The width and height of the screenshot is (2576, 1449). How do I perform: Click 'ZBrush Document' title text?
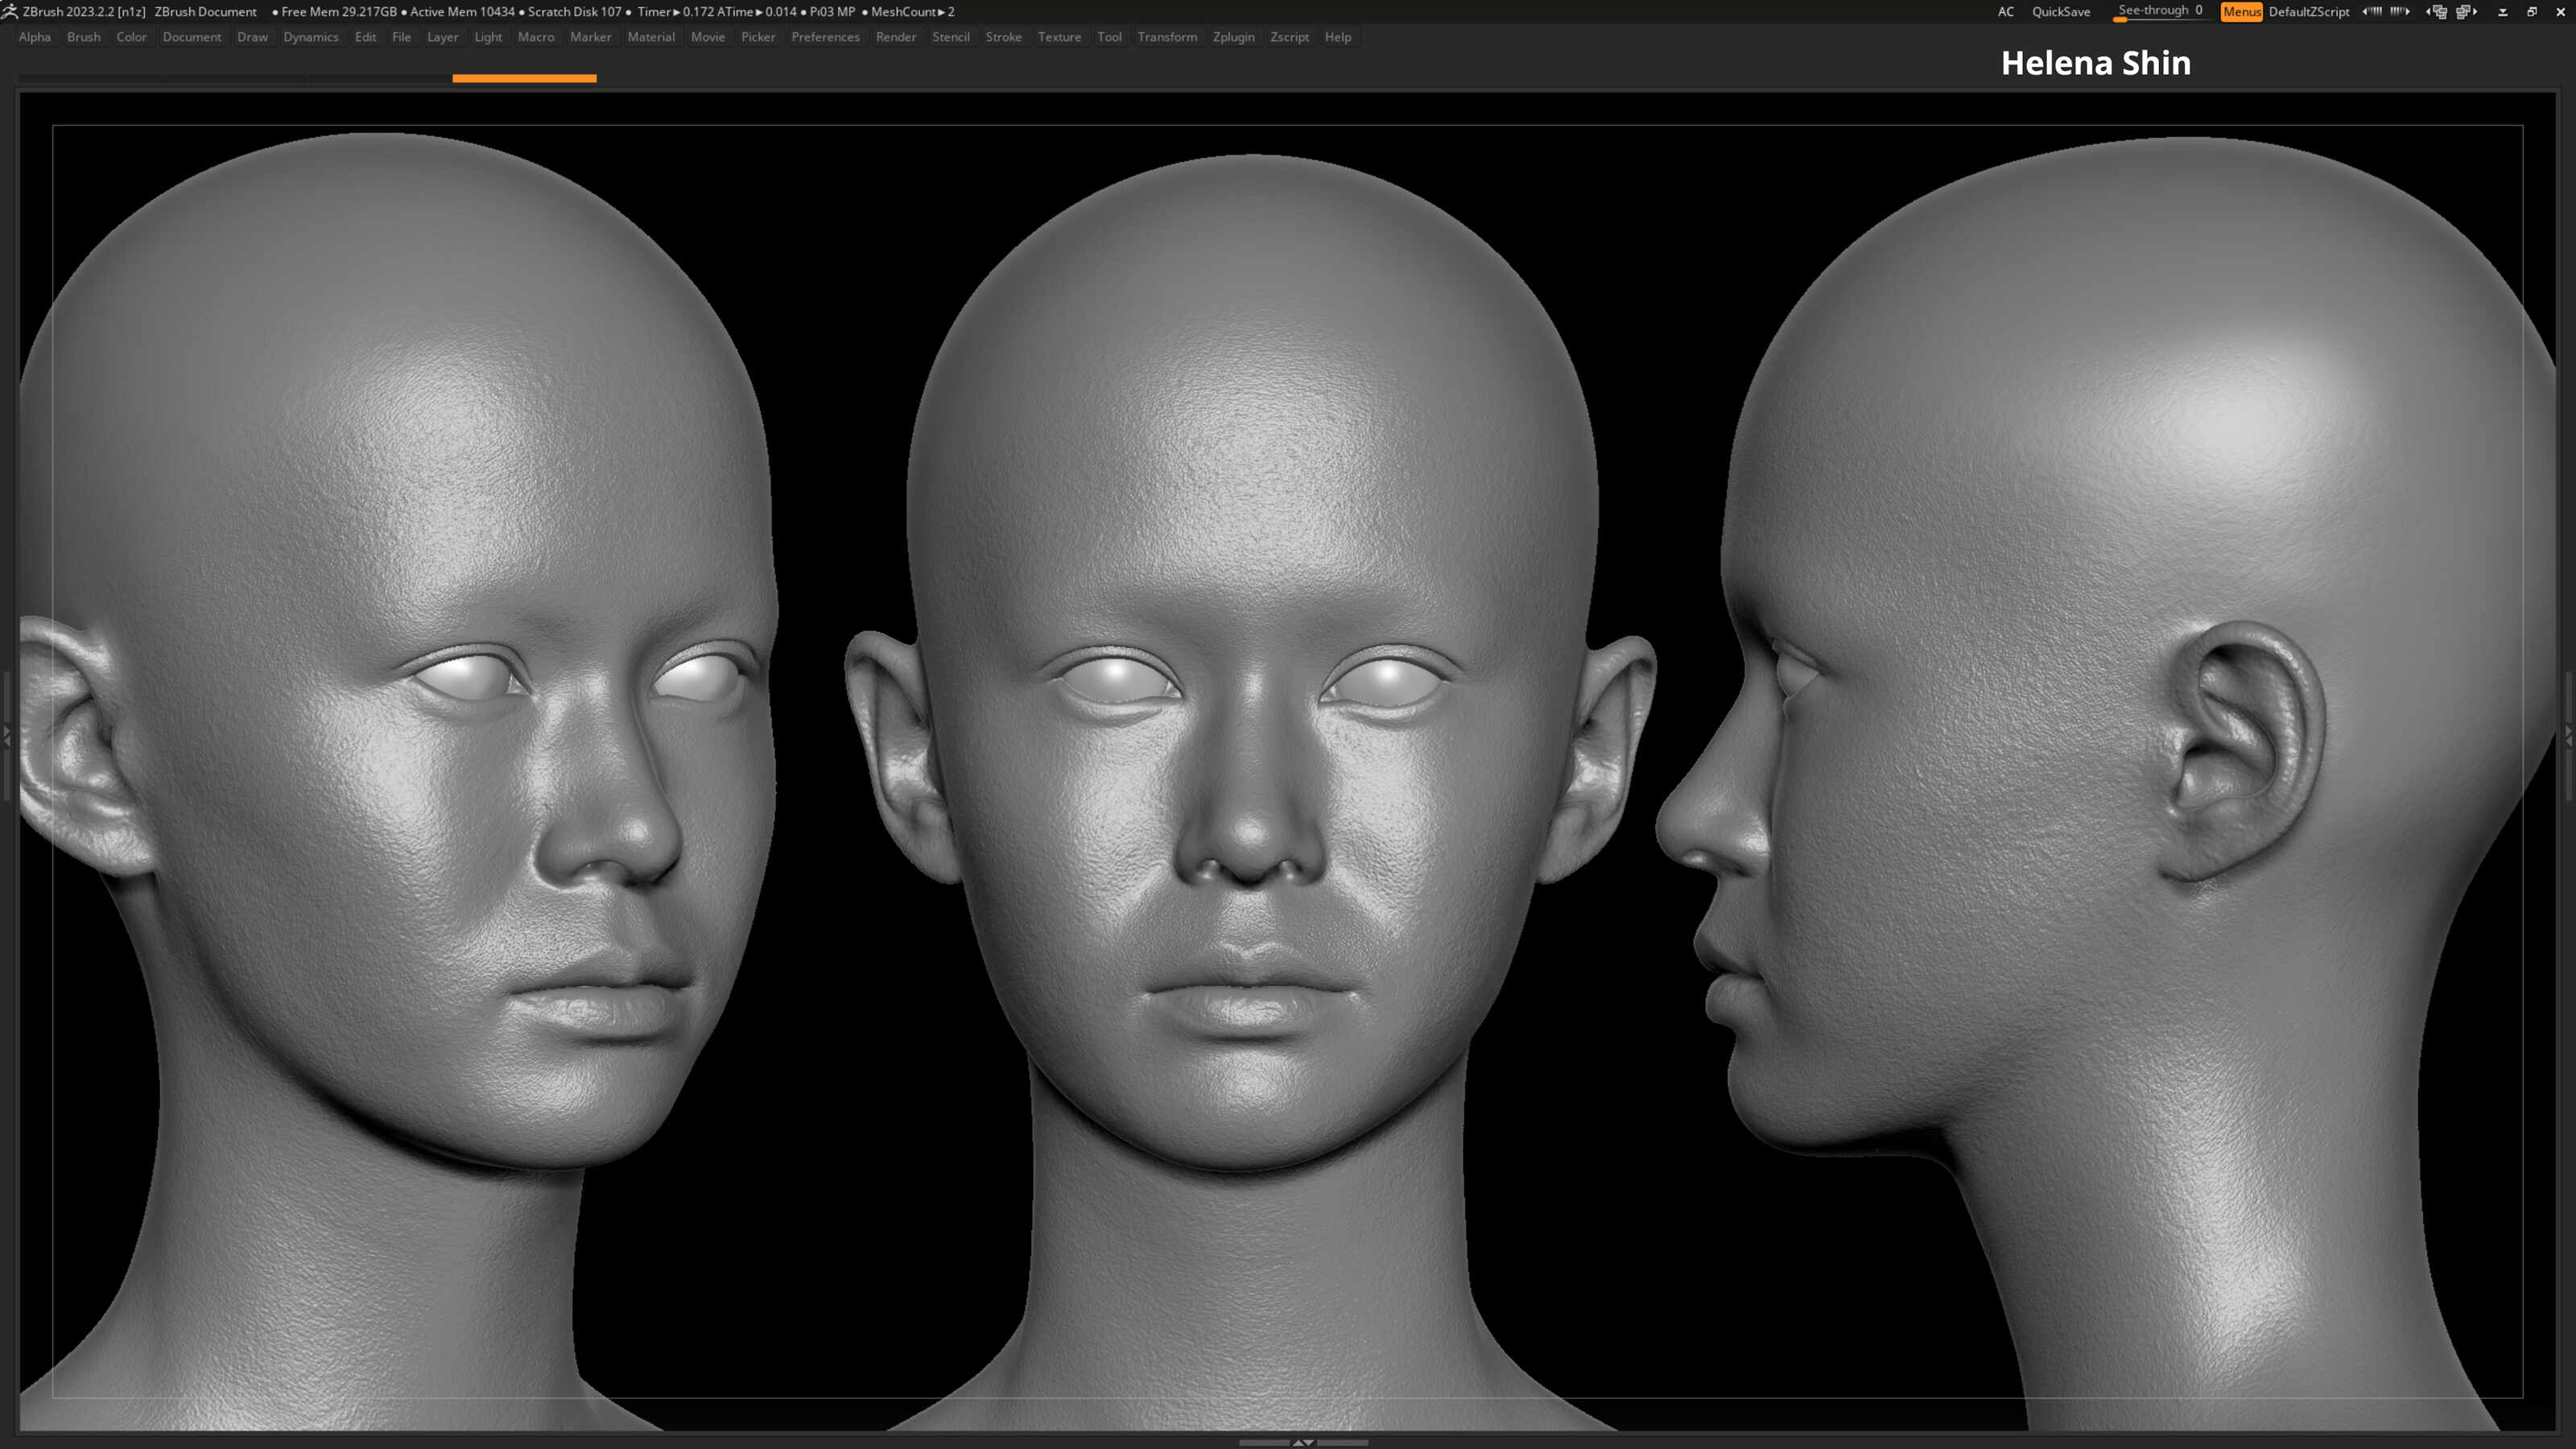pyautogui.click(x=205, y=11)
